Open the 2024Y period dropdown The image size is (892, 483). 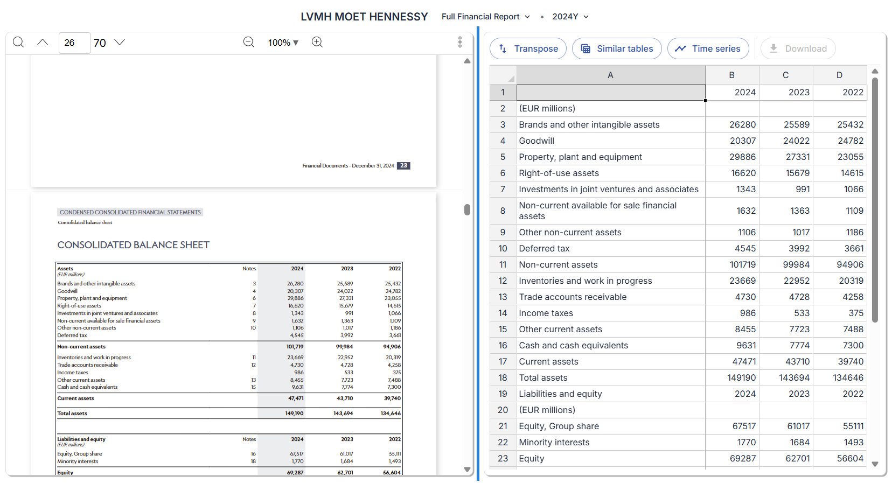(x=570, y=17)
